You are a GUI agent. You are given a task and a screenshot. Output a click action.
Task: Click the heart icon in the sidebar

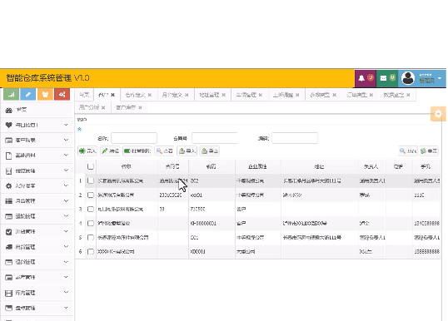(x=9, y=125)
